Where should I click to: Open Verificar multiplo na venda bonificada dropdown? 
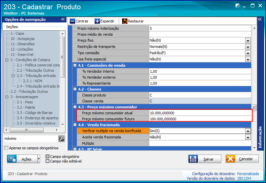(x=248, y=131)
